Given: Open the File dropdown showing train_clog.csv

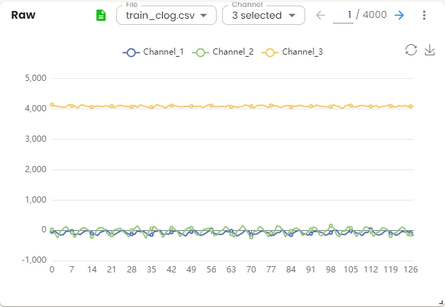Looking at the screenshot, I should 166,15.
